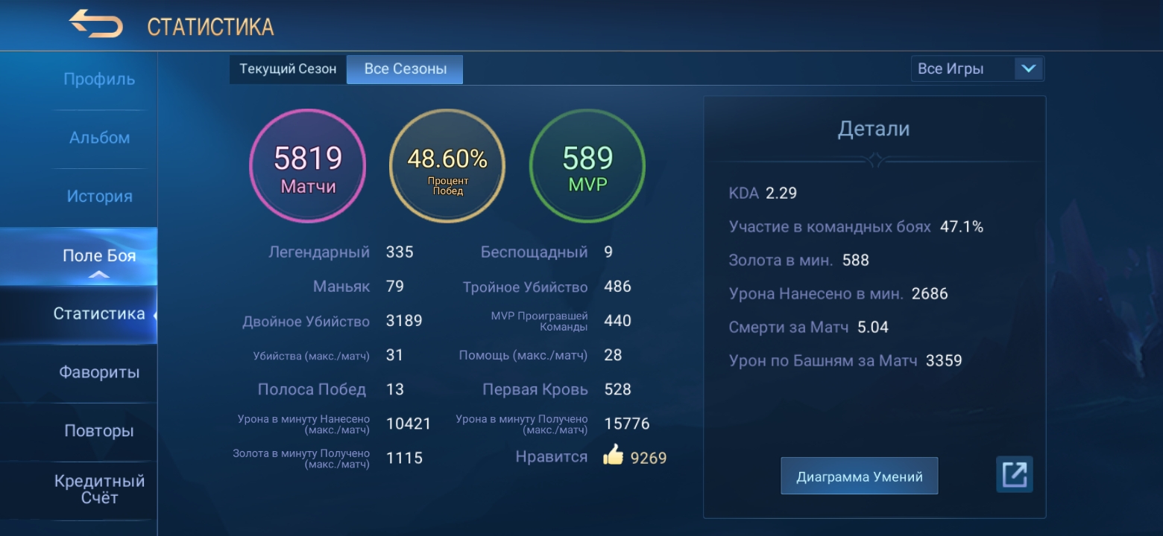Select Статистика in the sidebar
The height and width of the screenshot is (536, 1163).
point(99,314)
